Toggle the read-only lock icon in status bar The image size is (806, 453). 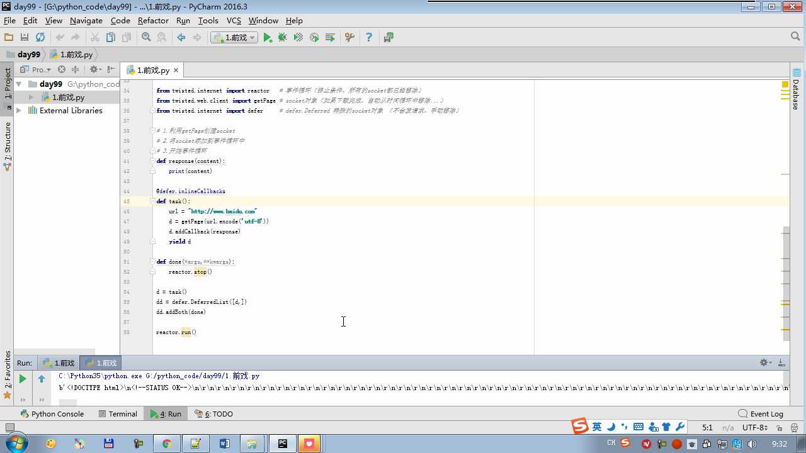pyautogui.click(x=780, y=428)
